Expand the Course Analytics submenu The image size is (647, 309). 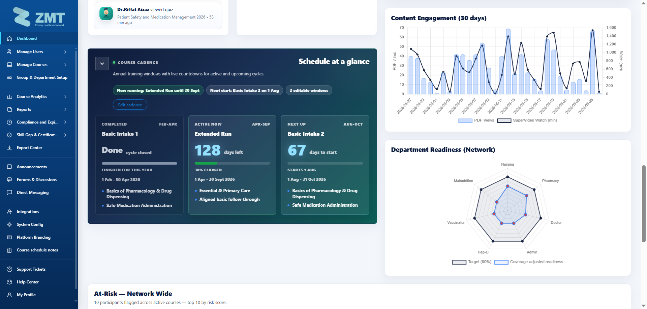tap(65, 97)
